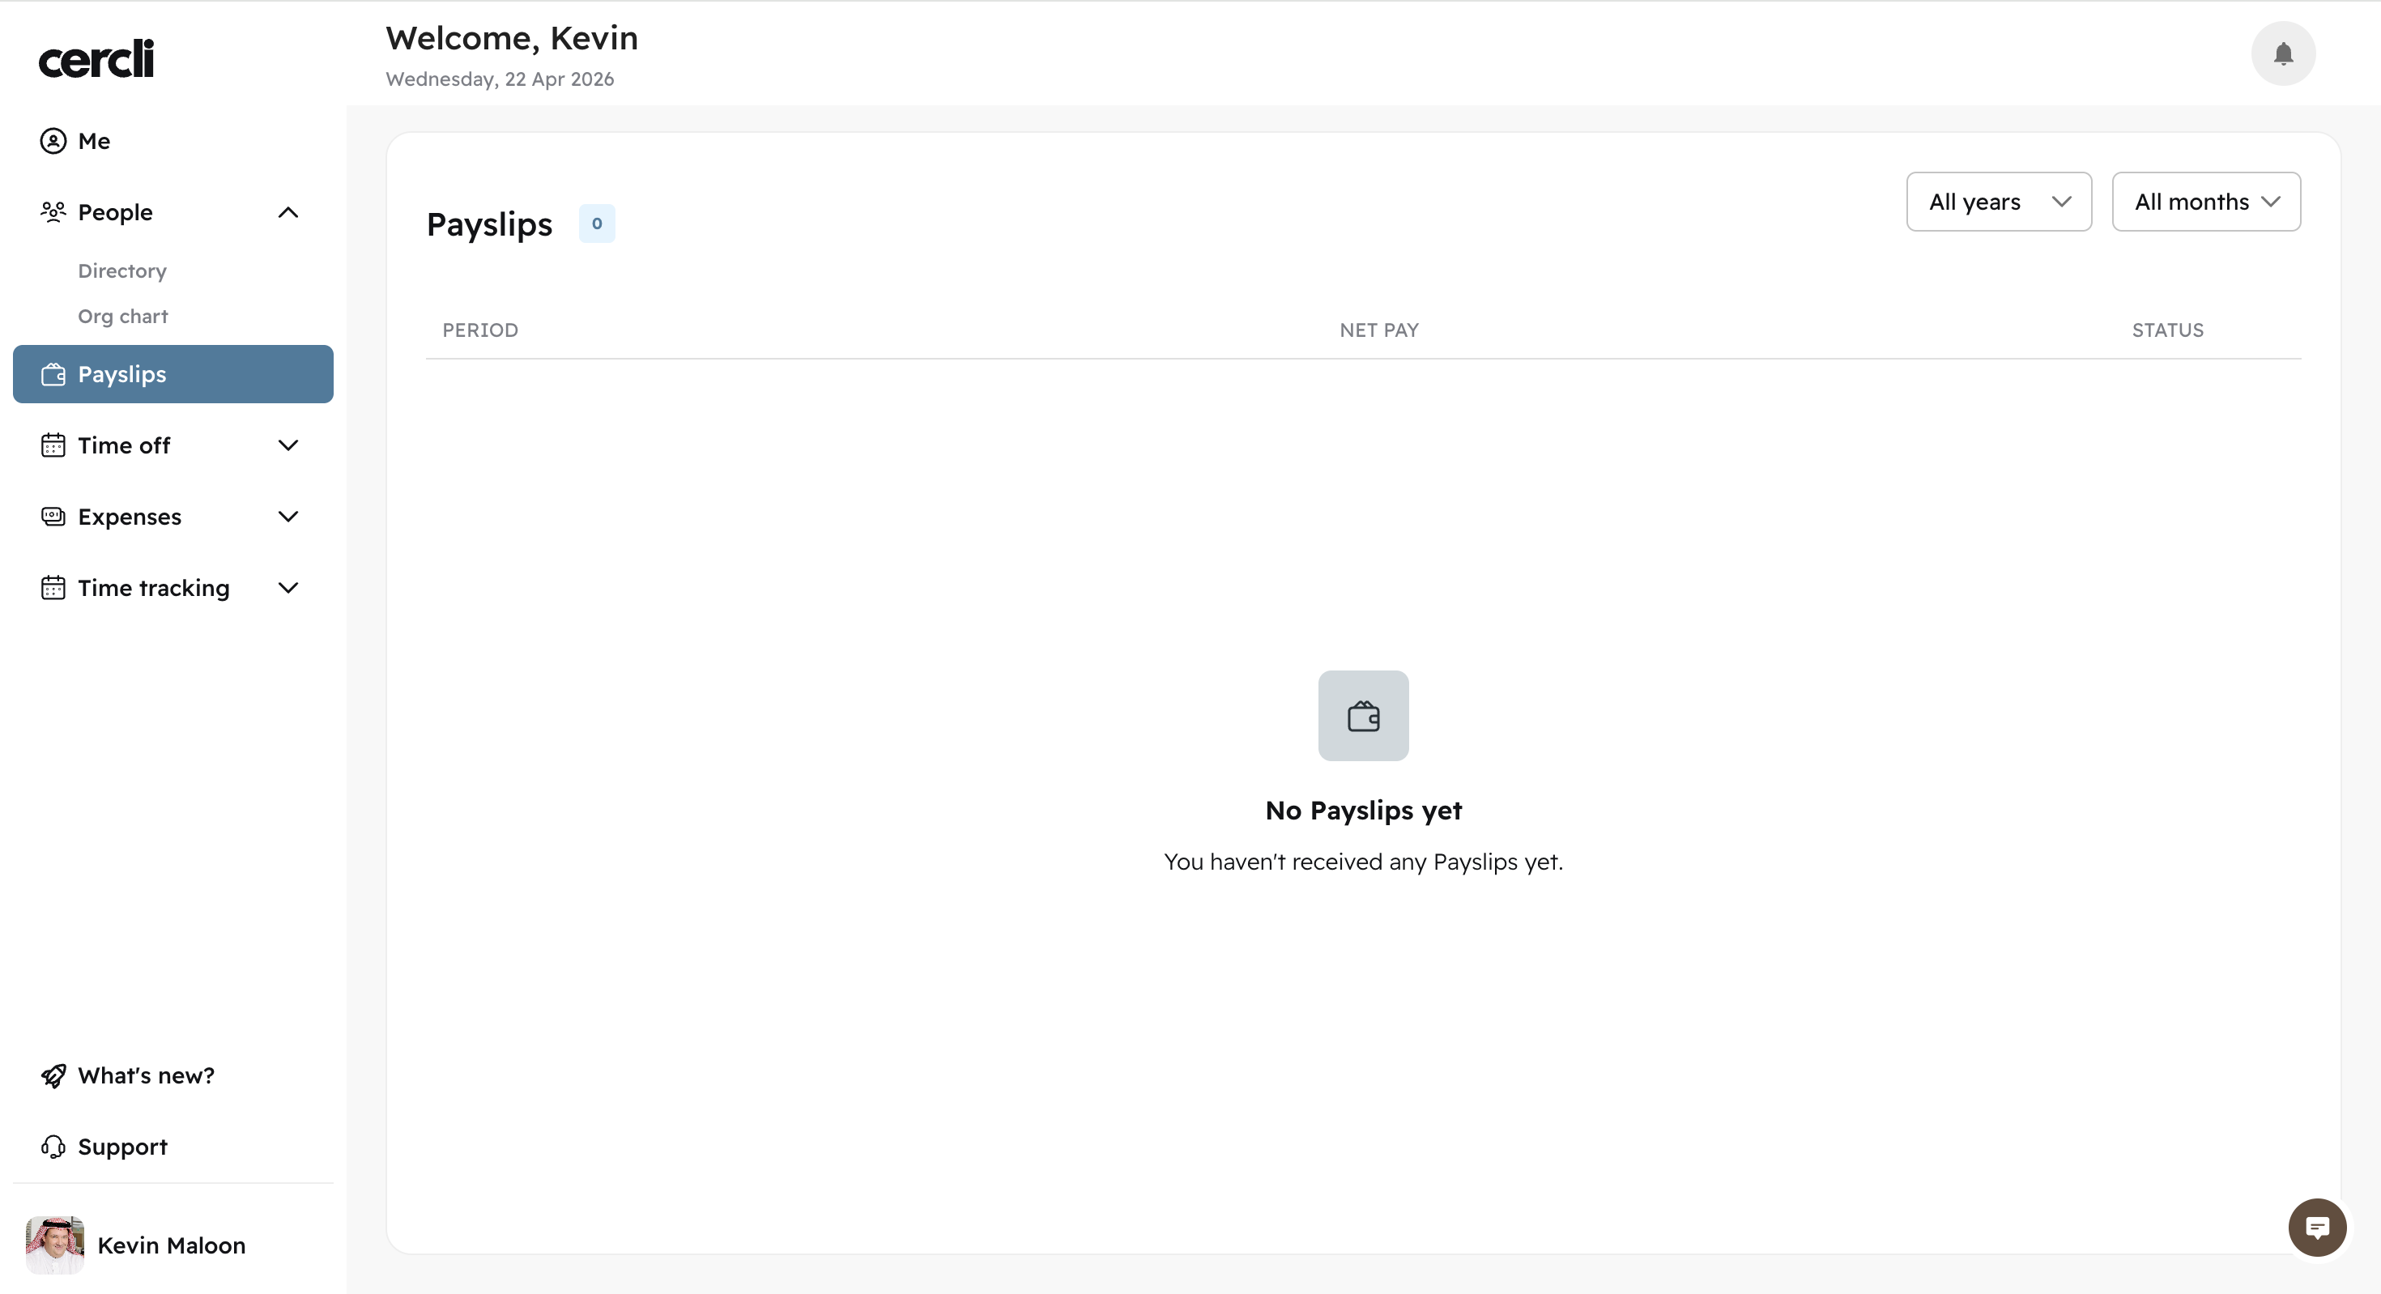Click the What's new rocket icon
2381x1294 pixels.
coord(53,1075)
